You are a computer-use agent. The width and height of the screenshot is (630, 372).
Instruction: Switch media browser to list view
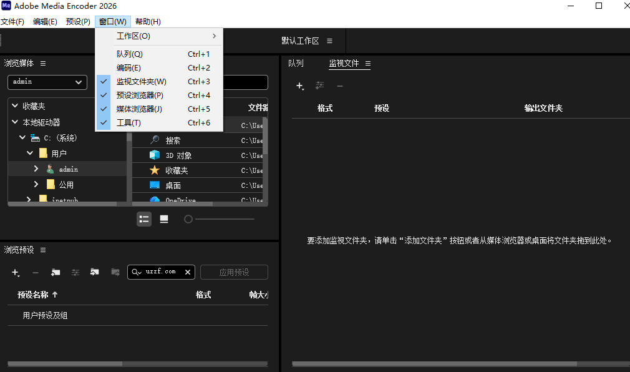(144, 219)
